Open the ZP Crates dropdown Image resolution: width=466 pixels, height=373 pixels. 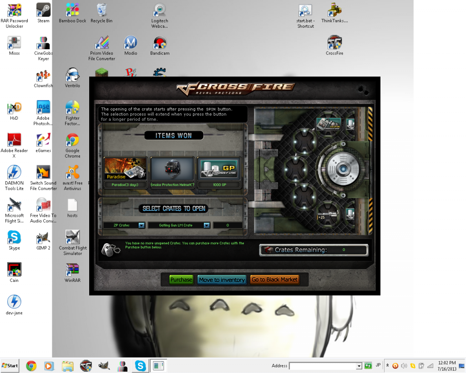(141, 225)
